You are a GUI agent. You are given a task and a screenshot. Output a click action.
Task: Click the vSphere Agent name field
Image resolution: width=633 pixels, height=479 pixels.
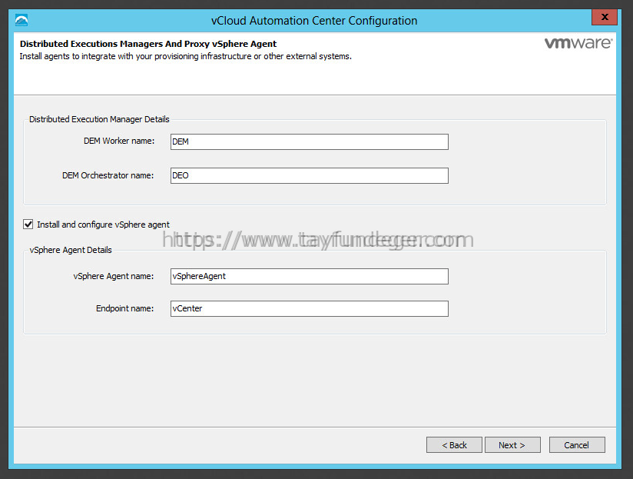(x=310, y=276)
